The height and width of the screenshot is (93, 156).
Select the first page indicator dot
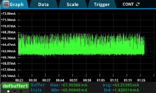point(8,91)
